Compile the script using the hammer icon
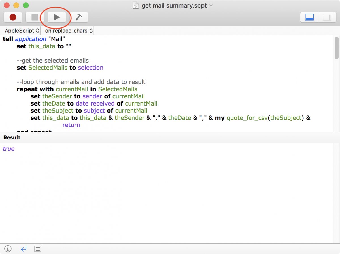Screen dimensions: 340x254 (x=79, y=18)
